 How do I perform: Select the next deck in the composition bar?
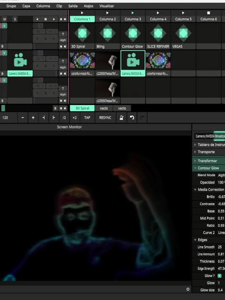[65, 108]
